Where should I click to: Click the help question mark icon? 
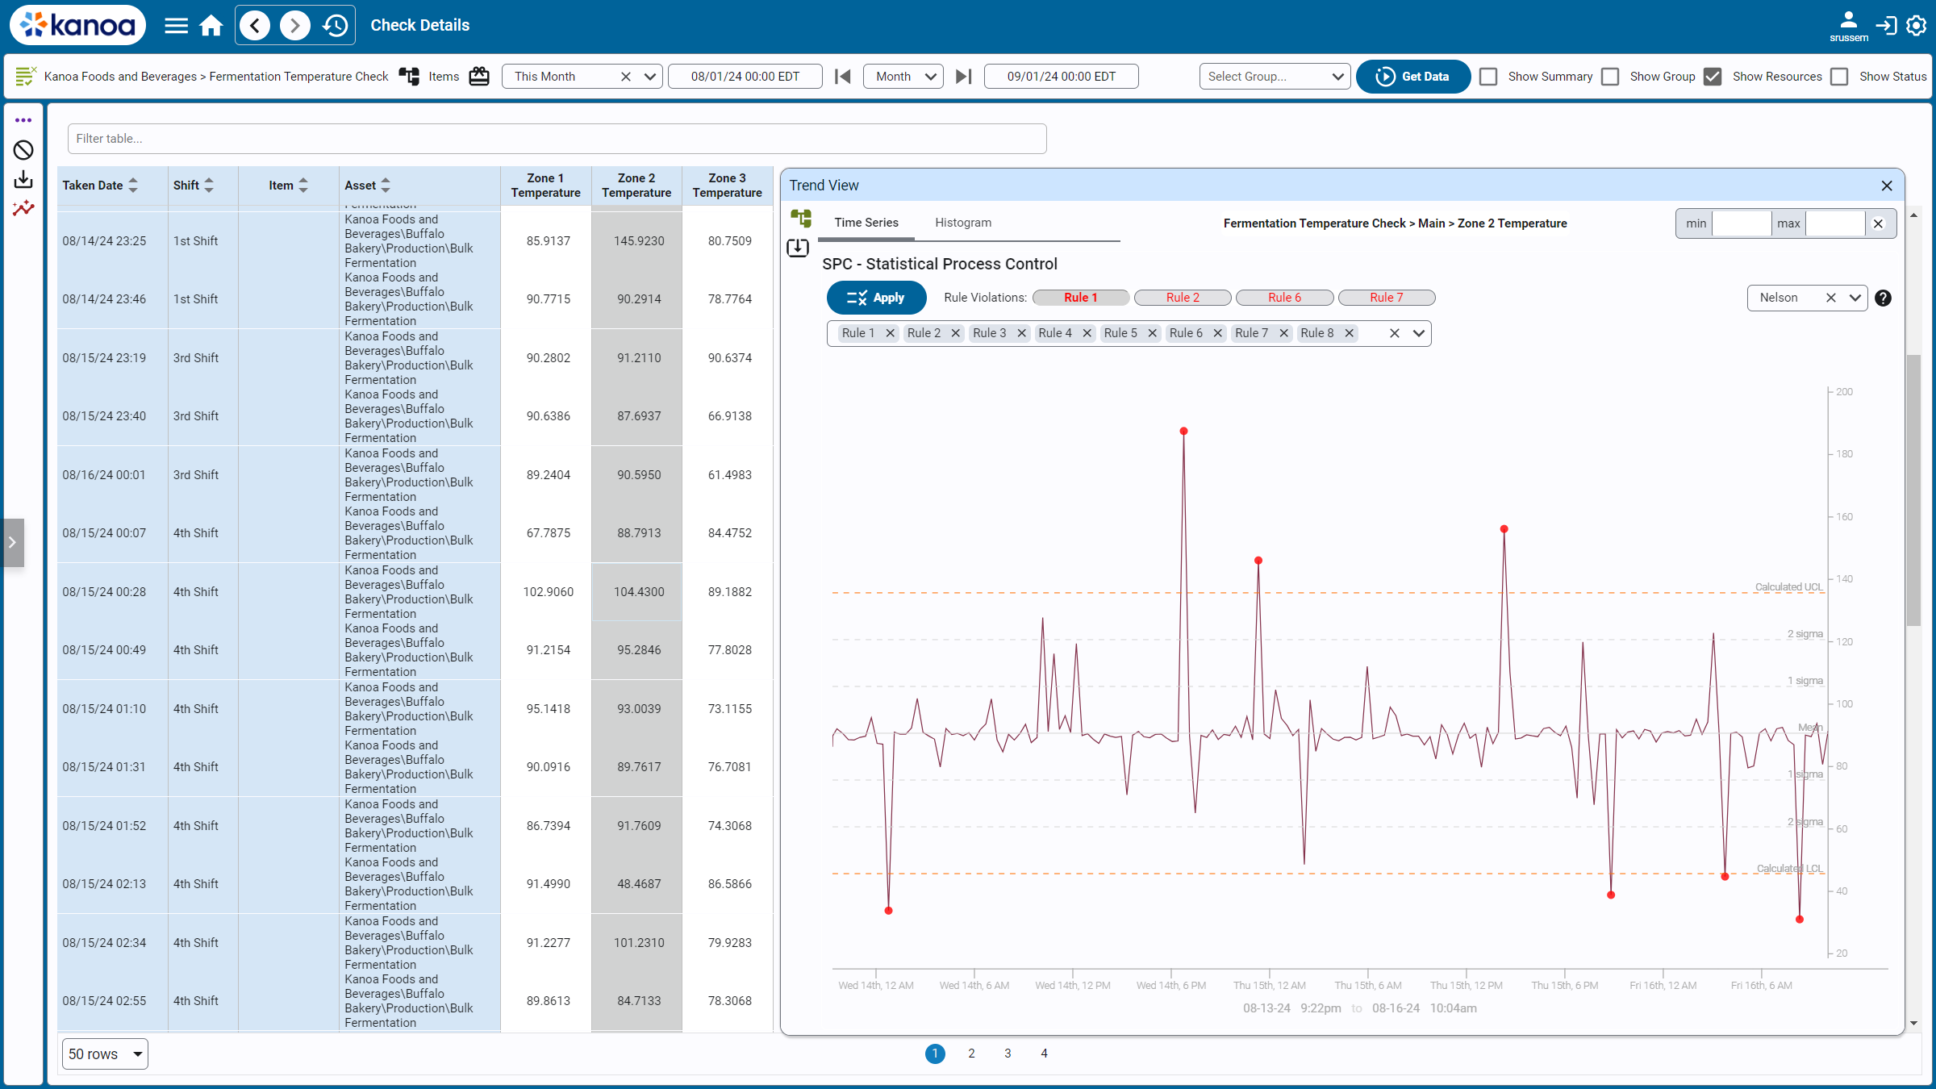(x=1883, y=298)
